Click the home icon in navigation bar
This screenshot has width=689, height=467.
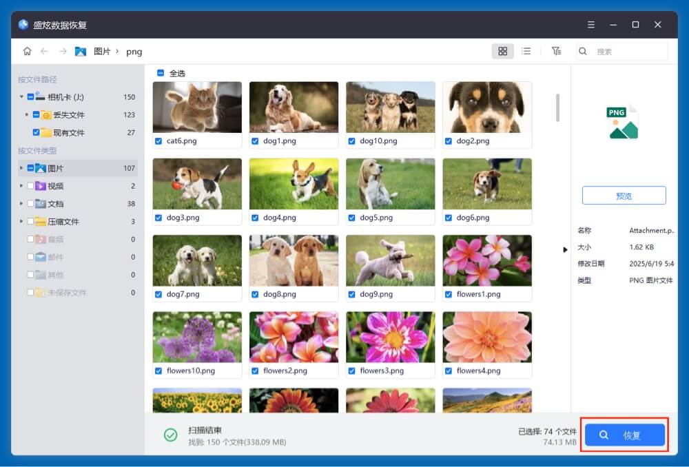click(x=27, y=52)
